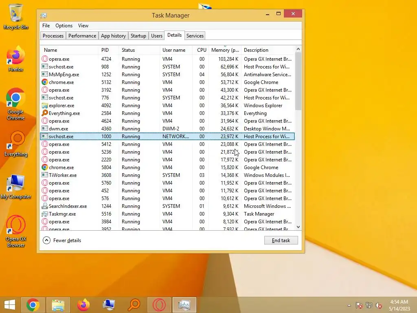Switch to the Services tab
This screenshot has height=313, width=417.
pos(195,36)
